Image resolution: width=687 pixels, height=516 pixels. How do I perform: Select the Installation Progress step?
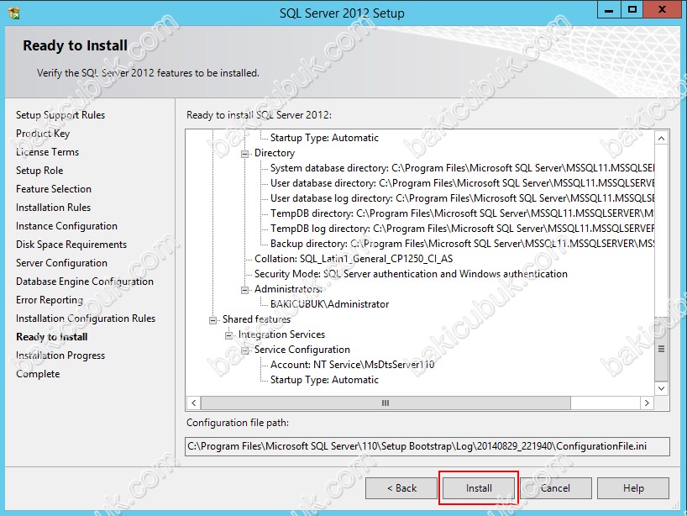point(60,355)
